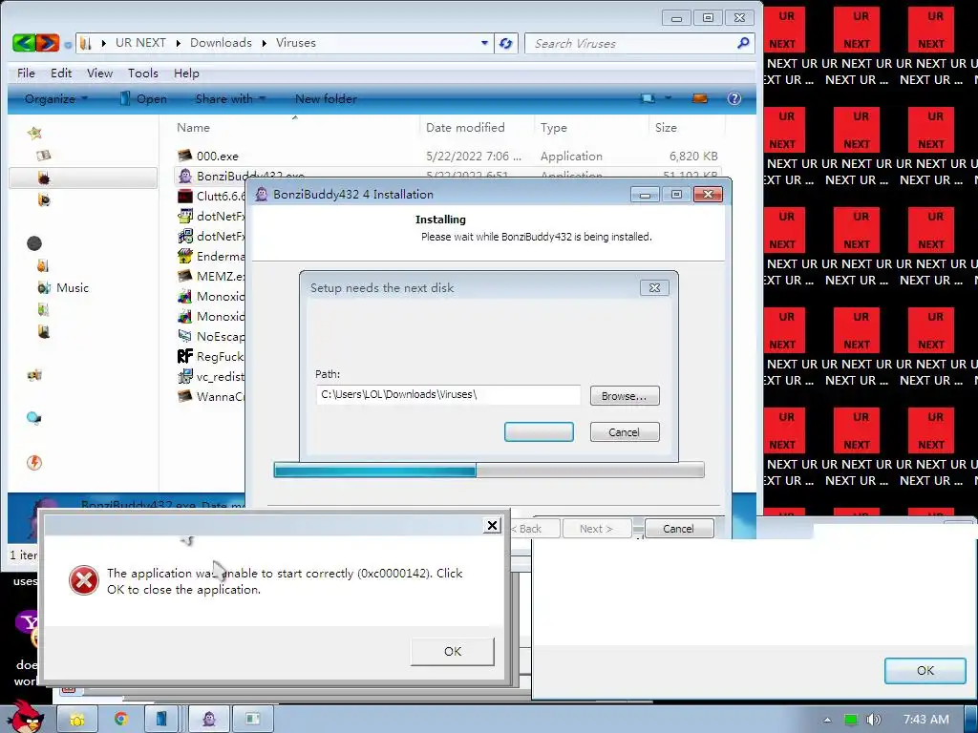Click the Search Viruses field
This screenshot has width=978, height=733.
tap(630, 44)
